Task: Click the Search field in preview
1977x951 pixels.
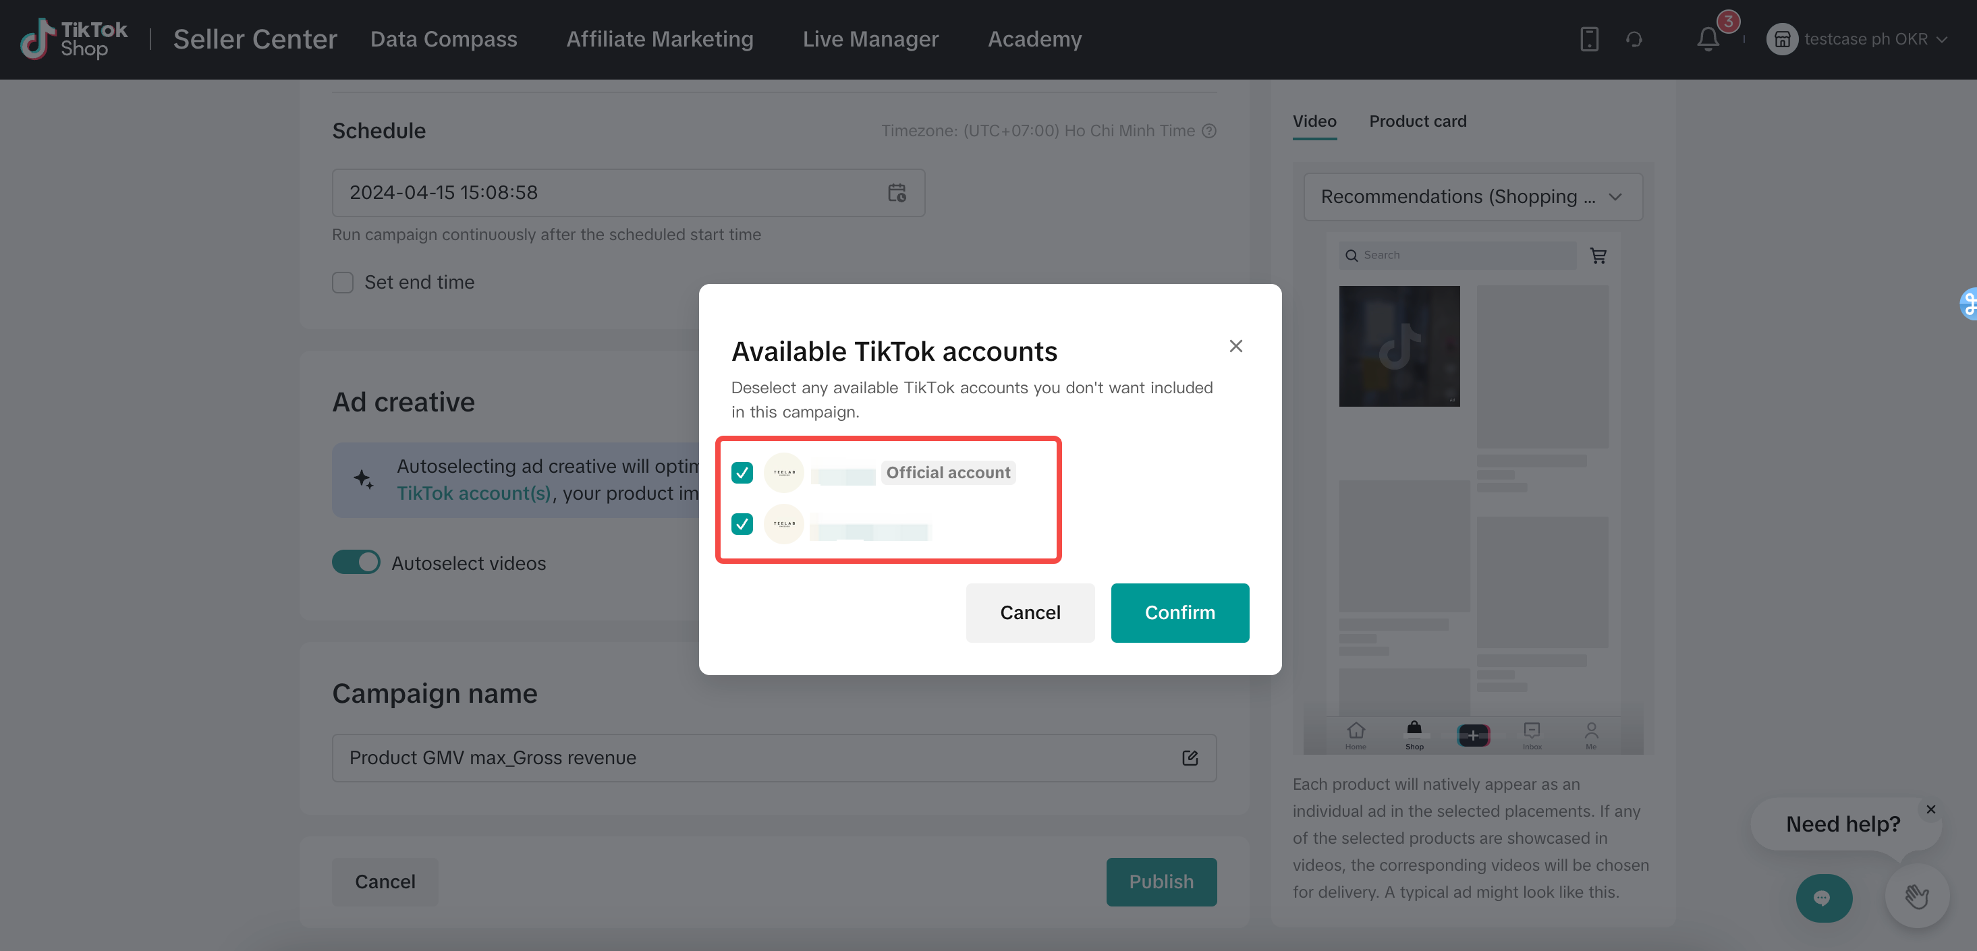Action: pos(1458,256)
